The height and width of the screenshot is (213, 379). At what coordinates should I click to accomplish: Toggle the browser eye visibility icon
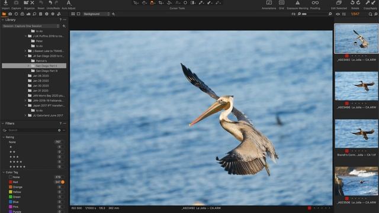point(338,14)
